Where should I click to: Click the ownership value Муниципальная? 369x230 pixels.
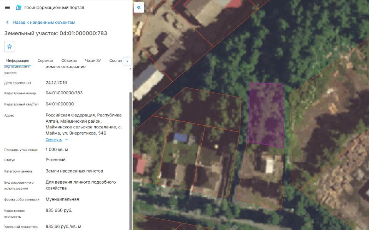pos(62,199)
